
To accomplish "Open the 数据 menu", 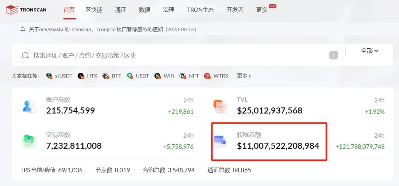I will (x=144, y=10).
